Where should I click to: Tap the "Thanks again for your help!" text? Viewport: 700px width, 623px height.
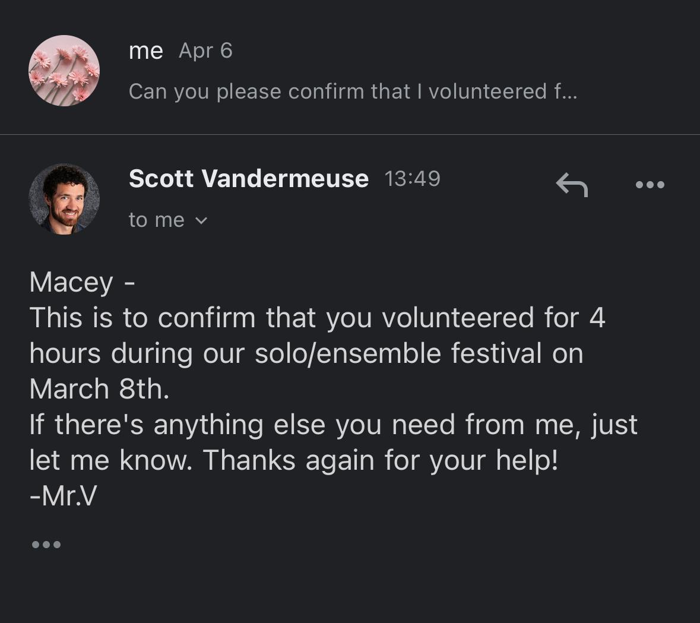[x=381, y=460]
